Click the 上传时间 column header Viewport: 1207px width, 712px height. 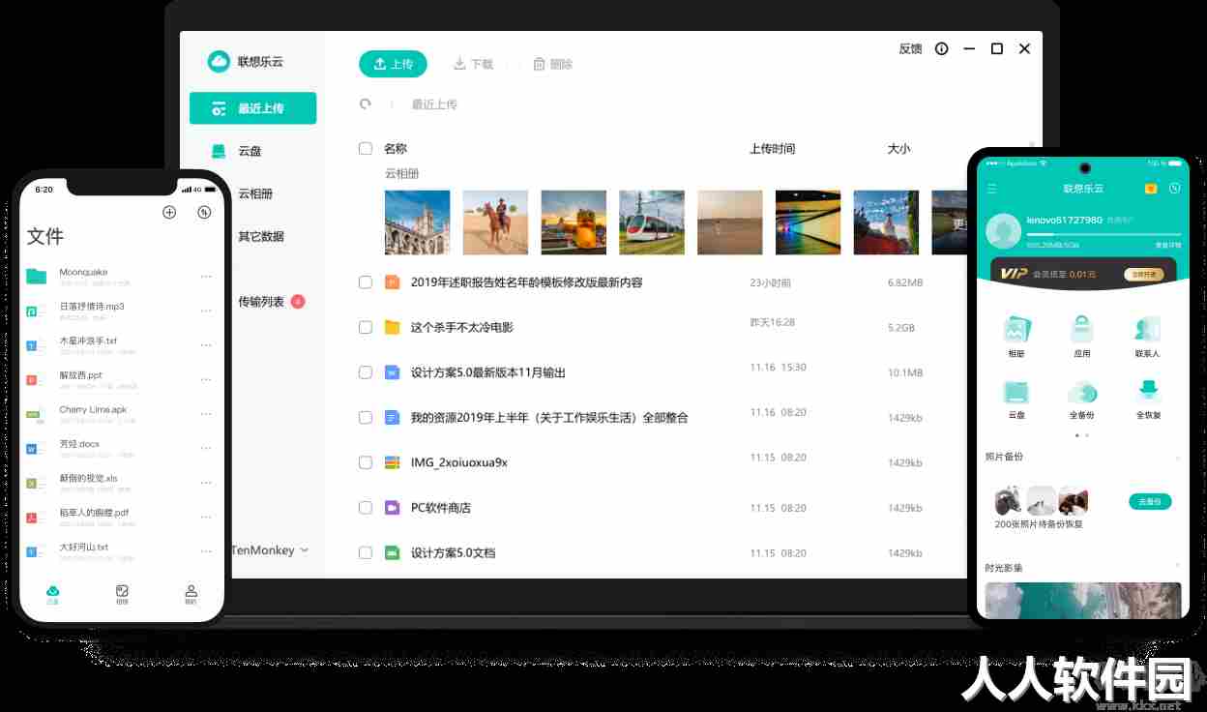click(x=772, y=149)
